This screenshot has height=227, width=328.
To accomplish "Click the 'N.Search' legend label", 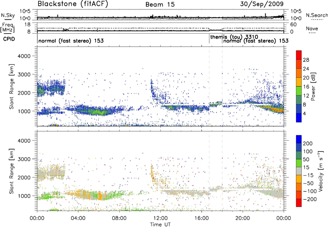I will pos(317,15).
